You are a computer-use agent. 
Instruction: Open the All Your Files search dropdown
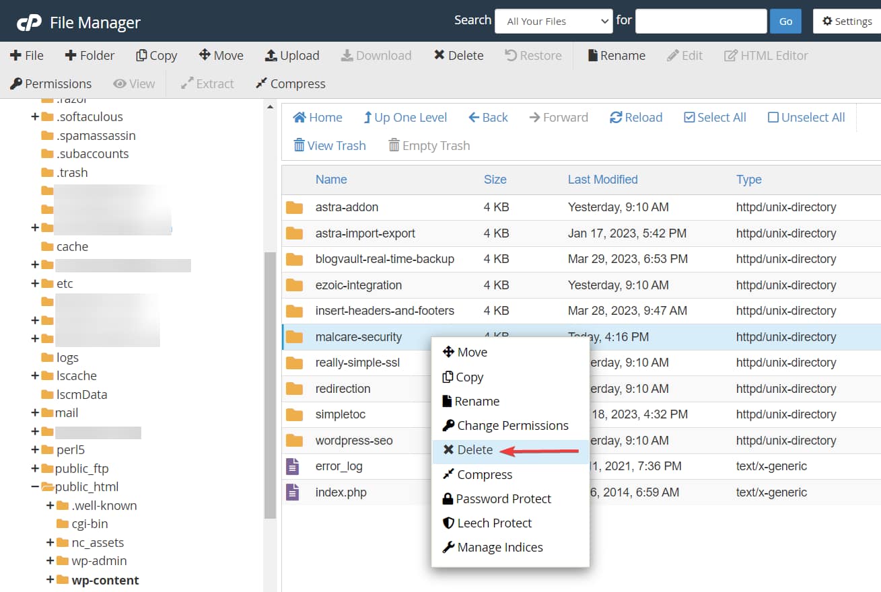553,21
